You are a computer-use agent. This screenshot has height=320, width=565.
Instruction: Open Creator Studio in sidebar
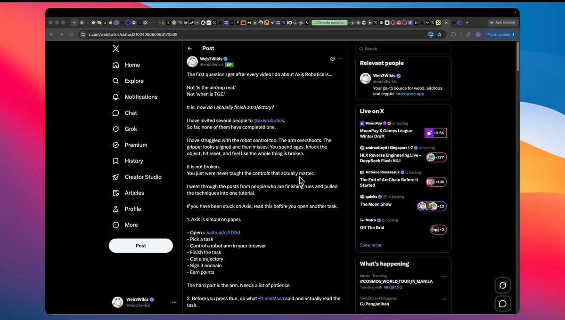[137, 177]
